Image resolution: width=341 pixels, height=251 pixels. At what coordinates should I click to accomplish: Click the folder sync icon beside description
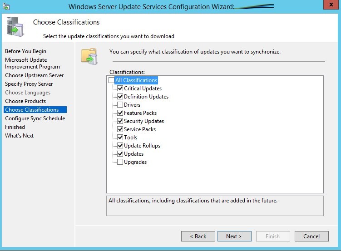pyautogui.click(x=89, y=56)
